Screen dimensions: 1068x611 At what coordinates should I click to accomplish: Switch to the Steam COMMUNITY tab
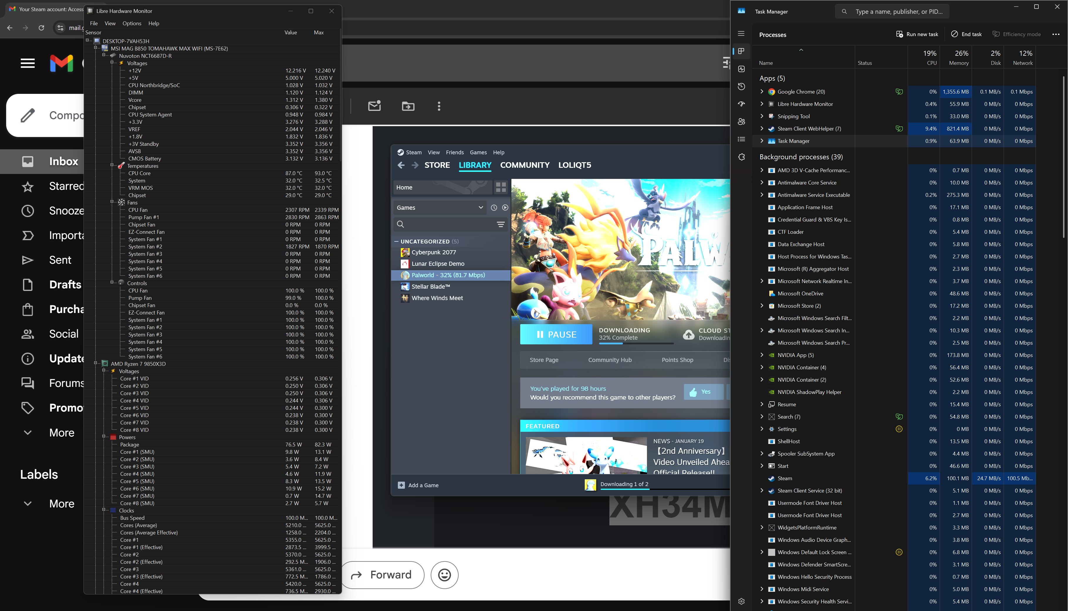click(x=525, y=165)
